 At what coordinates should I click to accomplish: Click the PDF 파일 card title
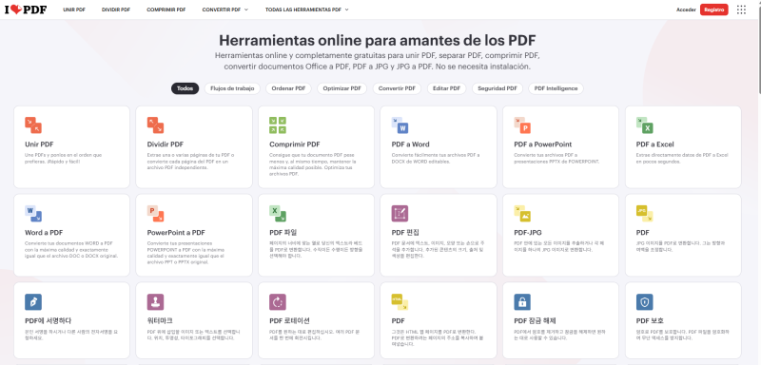tap(283, 233)
